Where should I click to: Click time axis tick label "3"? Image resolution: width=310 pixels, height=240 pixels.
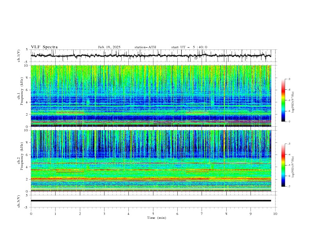point(104,214)
